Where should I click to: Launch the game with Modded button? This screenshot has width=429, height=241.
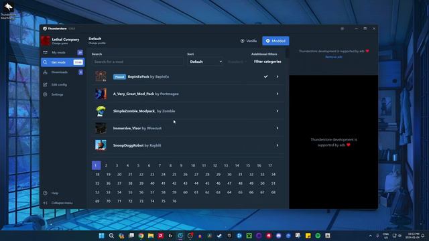pos(275,41)
